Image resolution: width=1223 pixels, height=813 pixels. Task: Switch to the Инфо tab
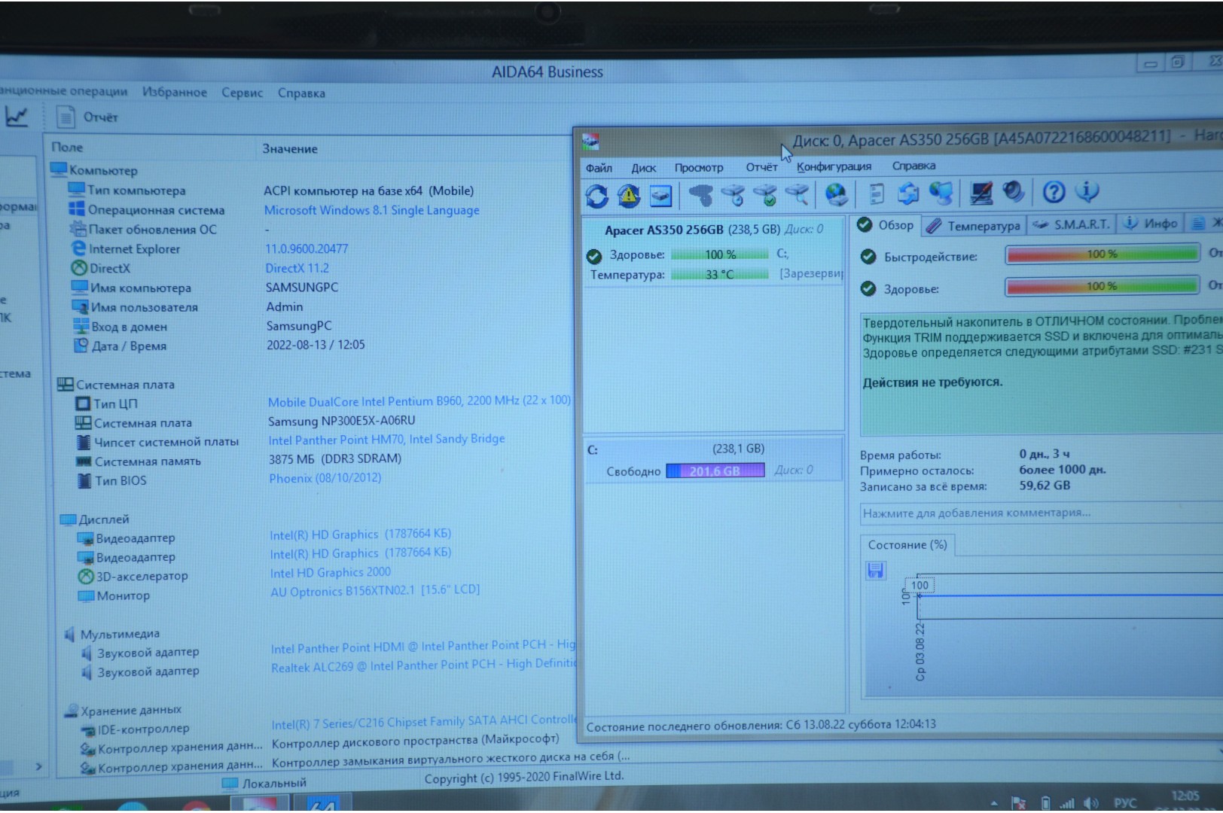[x=1151, y=224]
